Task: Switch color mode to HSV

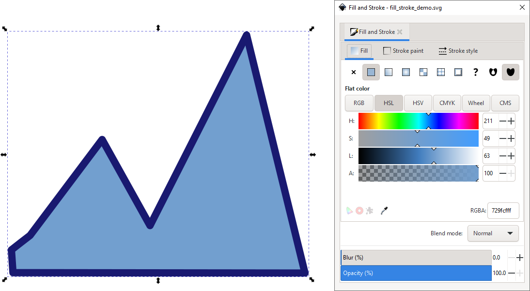Action: (418, 103)
